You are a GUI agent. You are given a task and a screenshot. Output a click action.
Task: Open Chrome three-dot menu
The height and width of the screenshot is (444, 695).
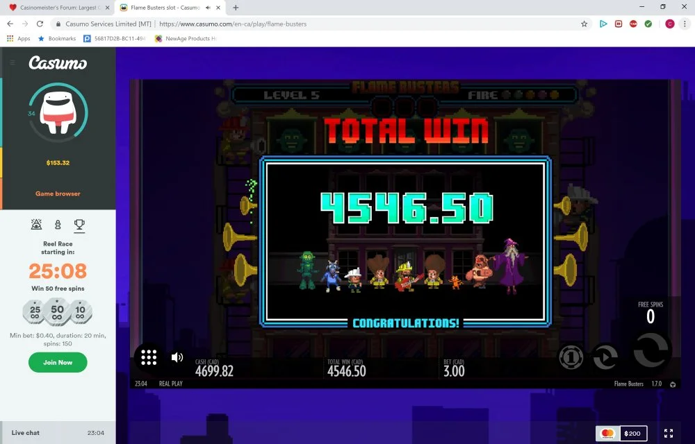685,24
